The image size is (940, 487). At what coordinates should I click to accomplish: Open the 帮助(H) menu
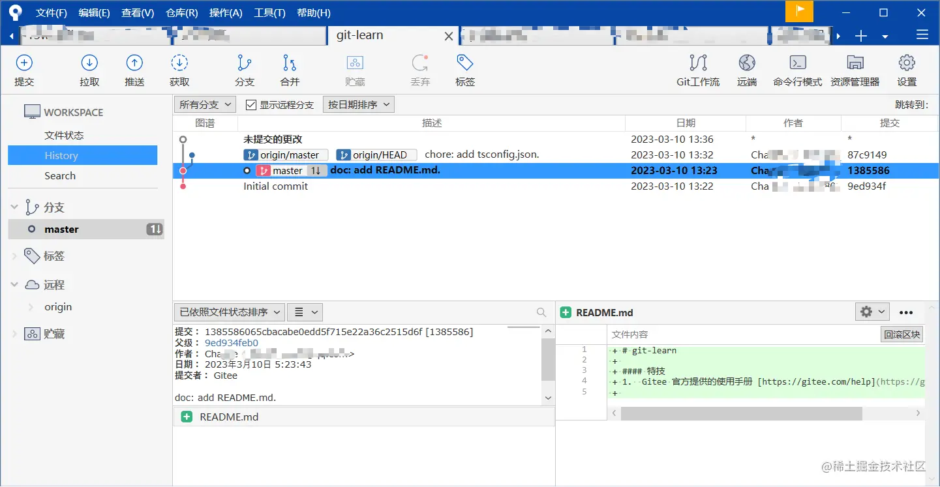pos(314,12)
